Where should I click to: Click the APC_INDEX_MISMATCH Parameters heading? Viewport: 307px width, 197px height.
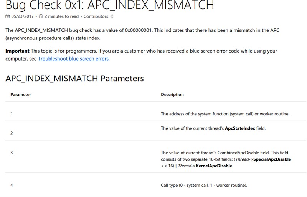pos(74,79)
